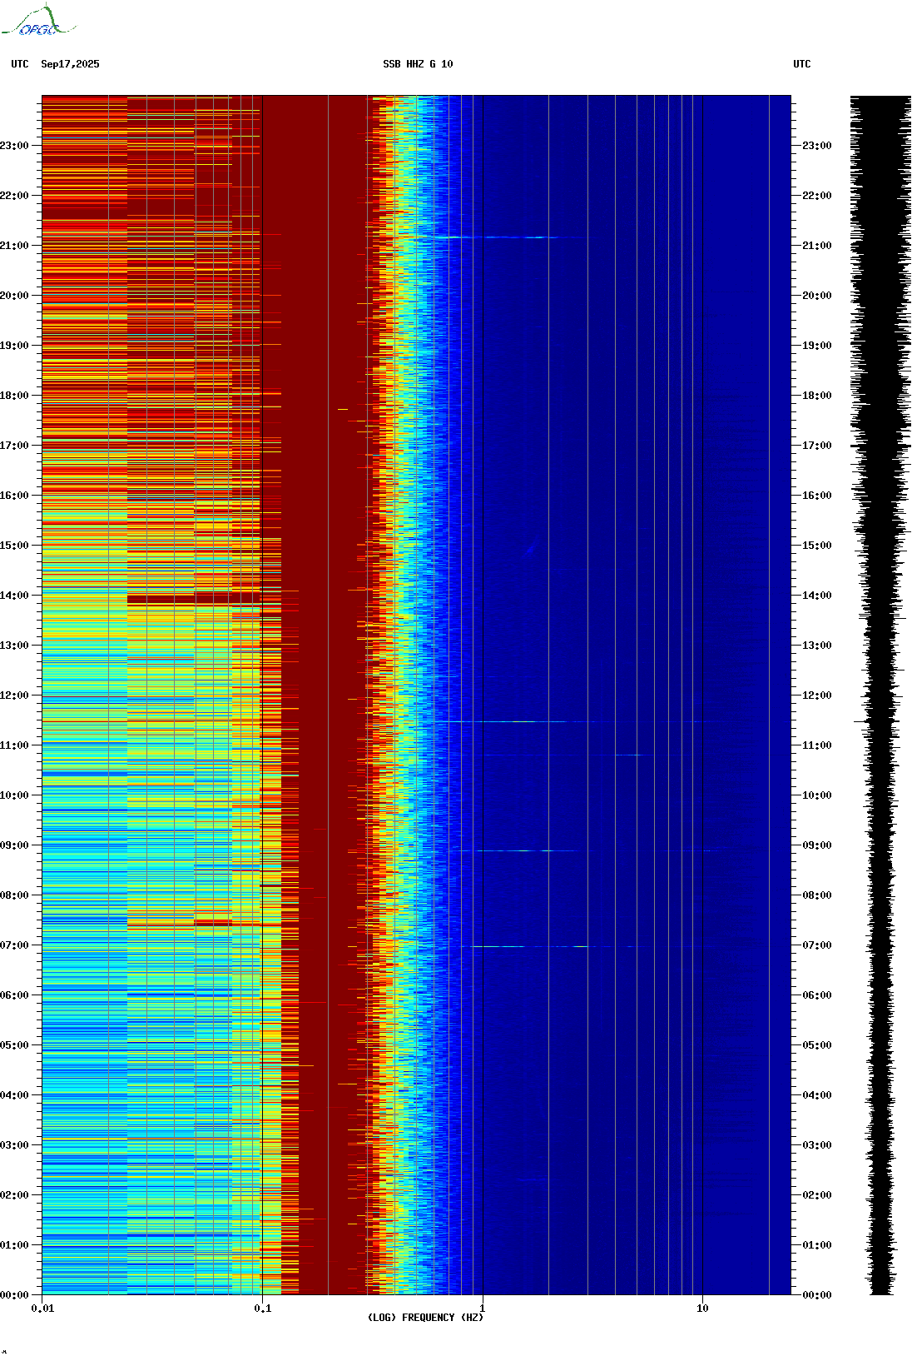Click the 06:00 label on the left time axis
The image size is (917, 1361).
pyautogui.click(x=14, y=995)
